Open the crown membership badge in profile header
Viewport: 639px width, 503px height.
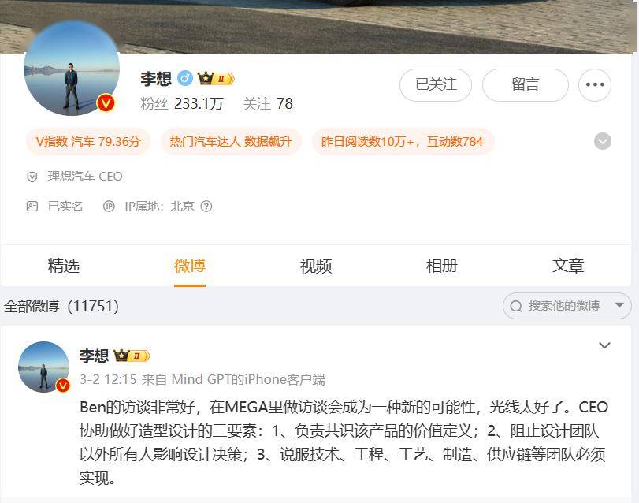[x=216, y=78]
